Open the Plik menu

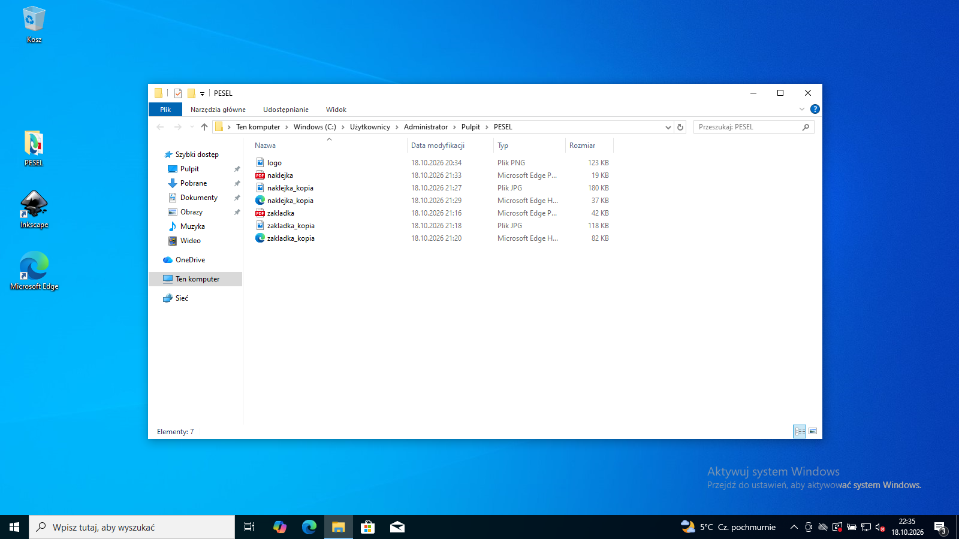(x=165, y=110)
